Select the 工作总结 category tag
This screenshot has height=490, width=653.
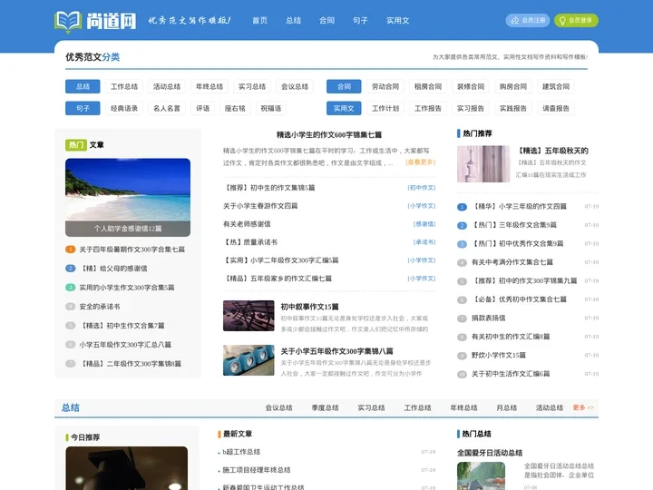point(124,87)
